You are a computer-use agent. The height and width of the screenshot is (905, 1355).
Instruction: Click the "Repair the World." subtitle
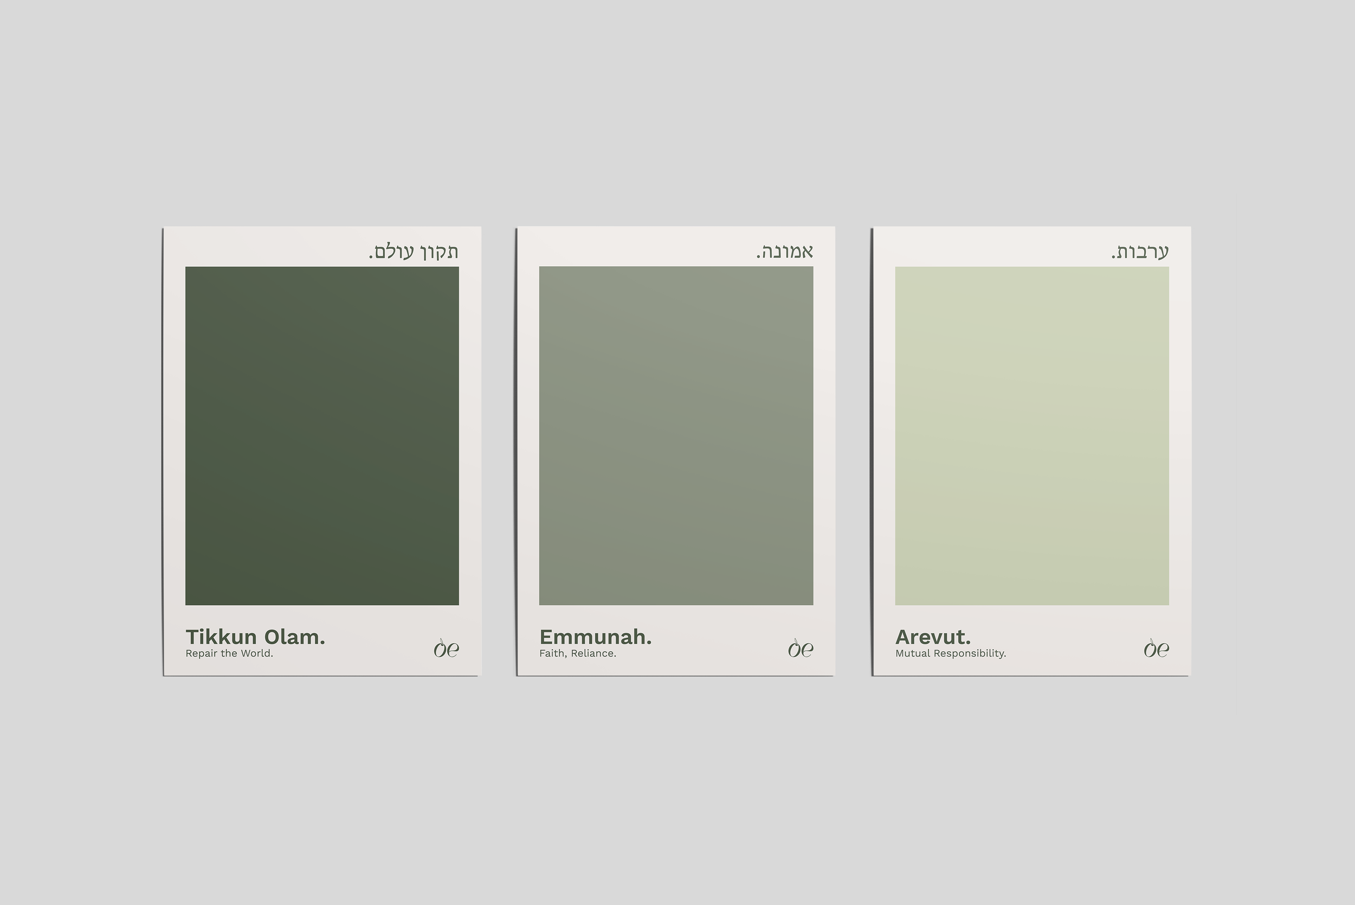[229, 653]
